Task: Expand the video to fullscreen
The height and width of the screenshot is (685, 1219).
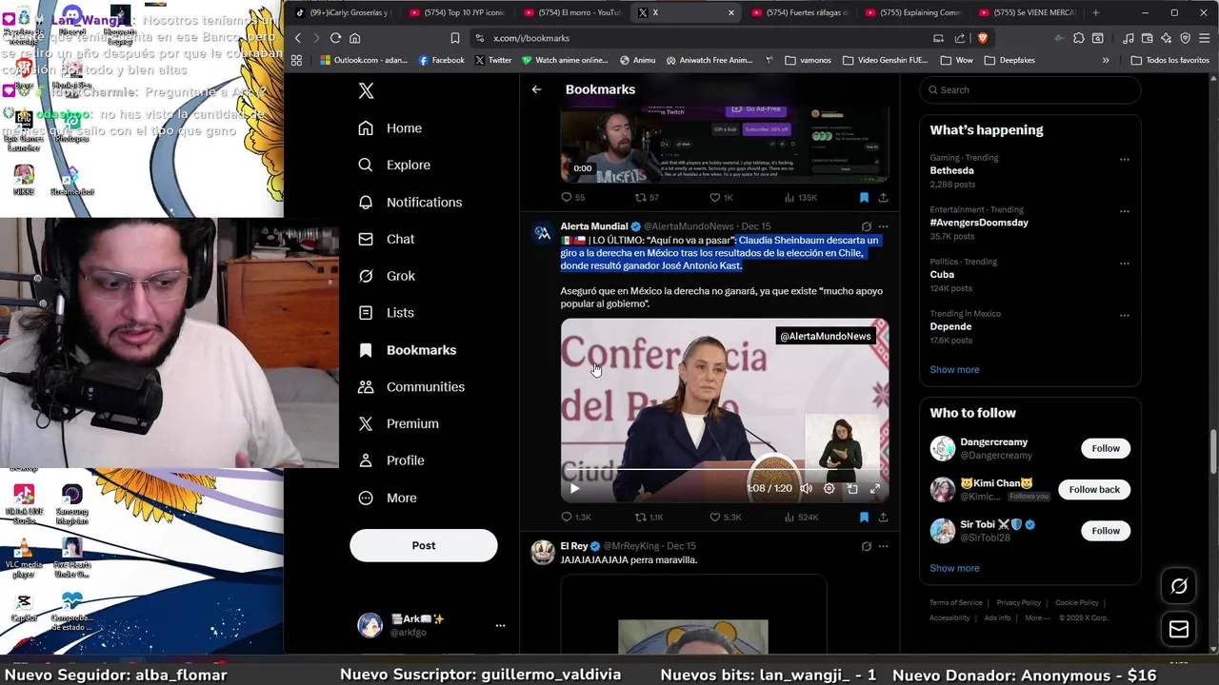Action: pyautogui.click(x=875, y=488)
